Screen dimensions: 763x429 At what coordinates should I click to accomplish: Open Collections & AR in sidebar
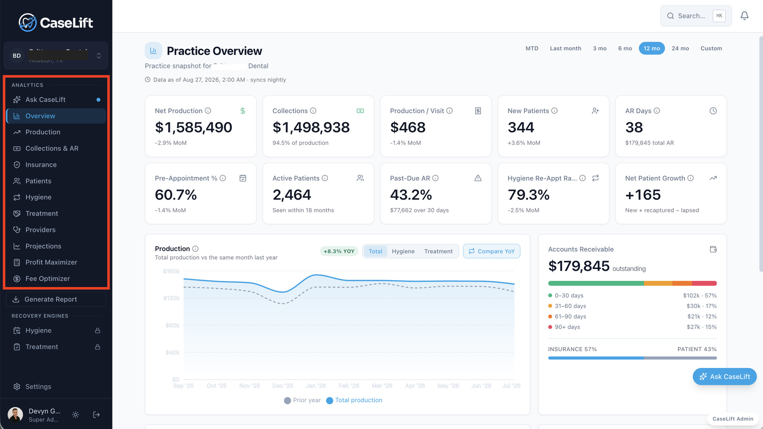(56, 148)
